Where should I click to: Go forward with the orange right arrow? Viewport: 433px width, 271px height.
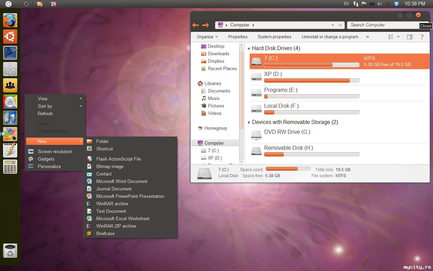(205, 25)
